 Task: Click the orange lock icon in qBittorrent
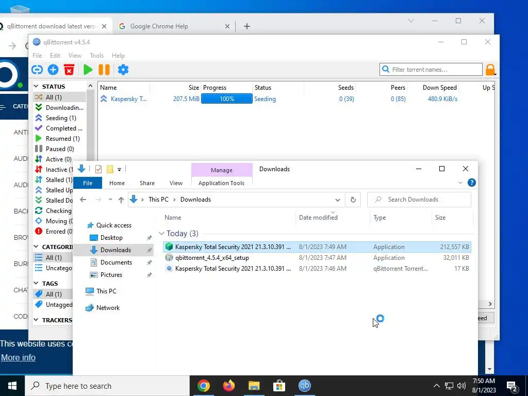click(x=490, y=70)
